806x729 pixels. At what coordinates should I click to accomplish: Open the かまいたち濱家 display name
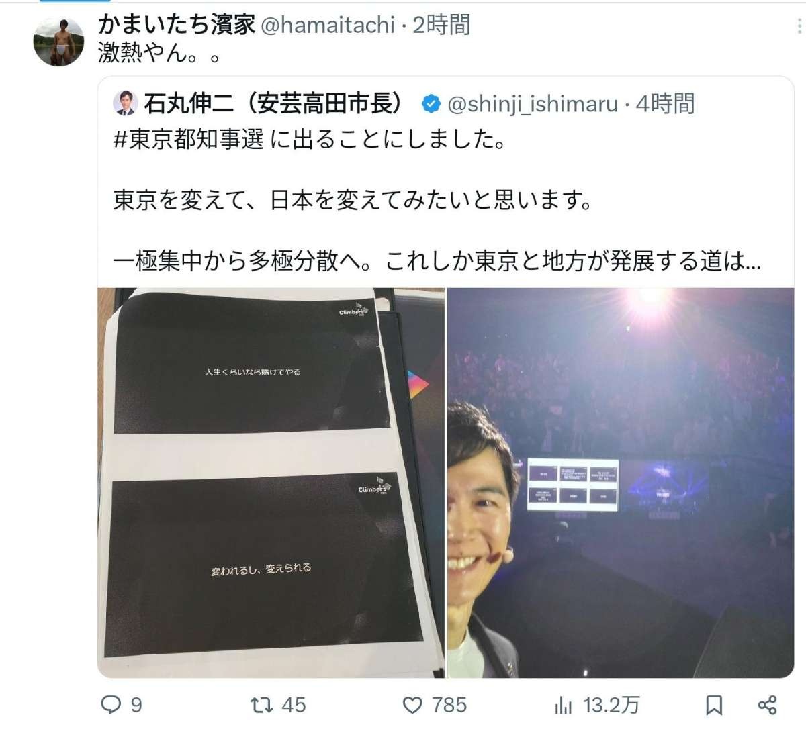[177, 25]
